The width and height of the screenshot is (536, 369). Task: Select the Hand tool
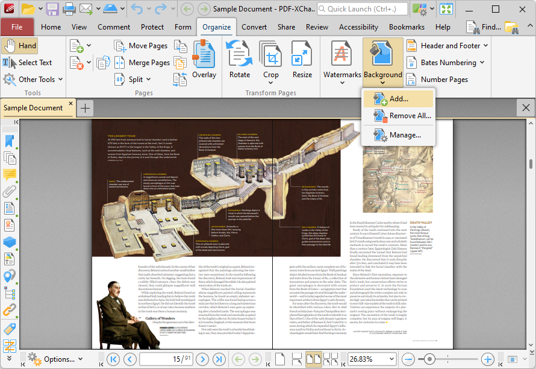(19, 46)
